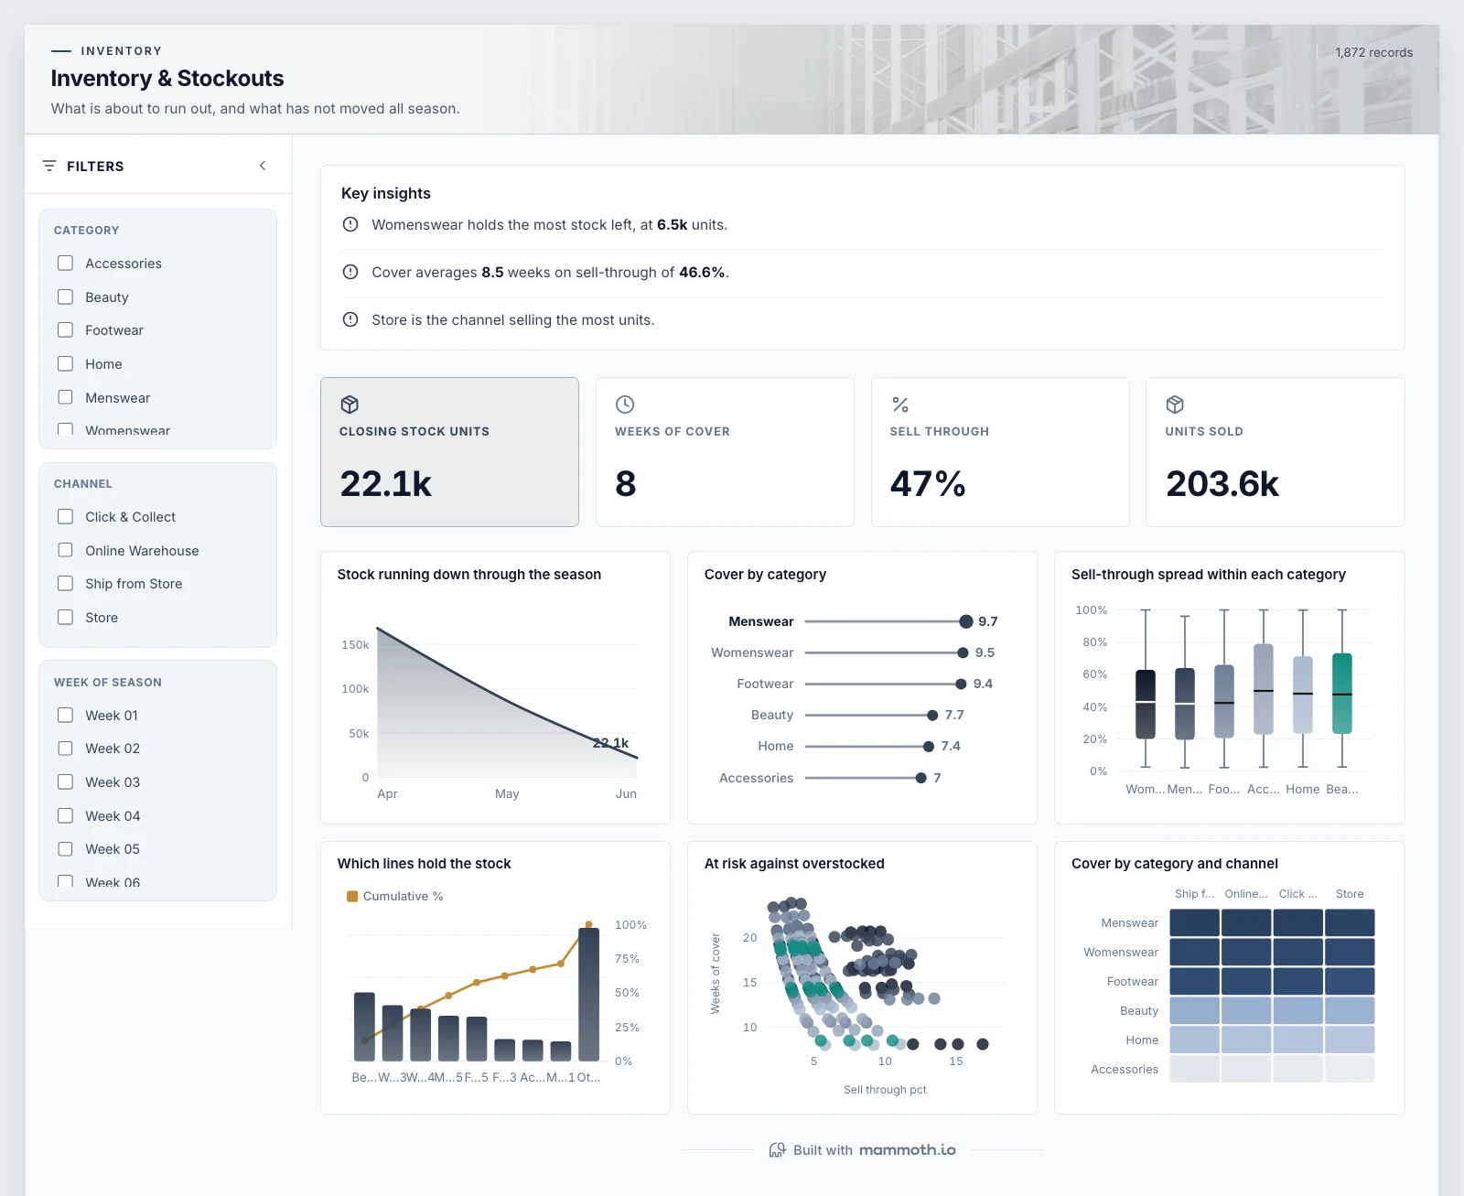Click the Footwear row in the channel heatmap
Image resolution: width=1464 pixels, height=1196 pixels.
[1133, 981]
